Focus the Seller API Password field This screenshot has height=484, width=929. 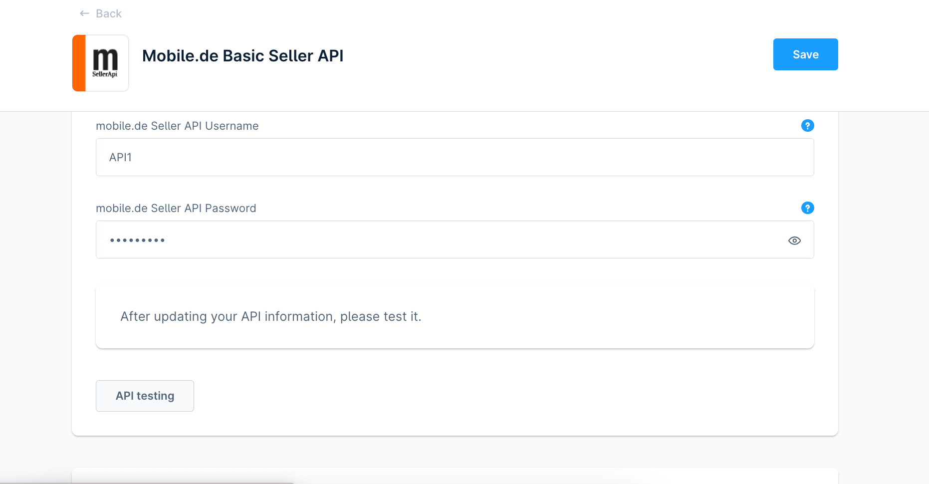pos(455,240)
